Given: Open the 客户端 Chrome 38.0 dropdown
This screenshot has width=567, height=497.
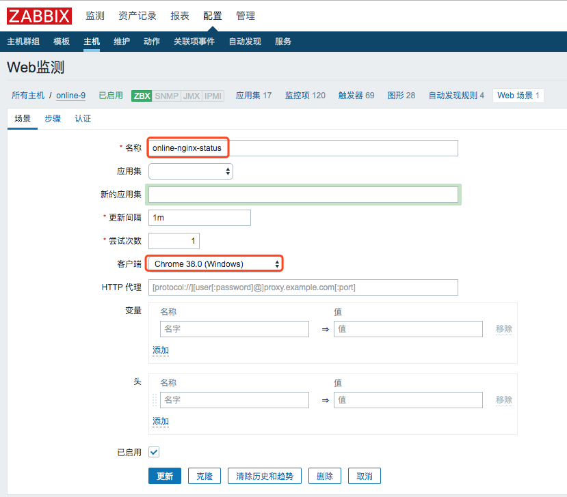Looking at the screenshot, I should coord(215,264).
